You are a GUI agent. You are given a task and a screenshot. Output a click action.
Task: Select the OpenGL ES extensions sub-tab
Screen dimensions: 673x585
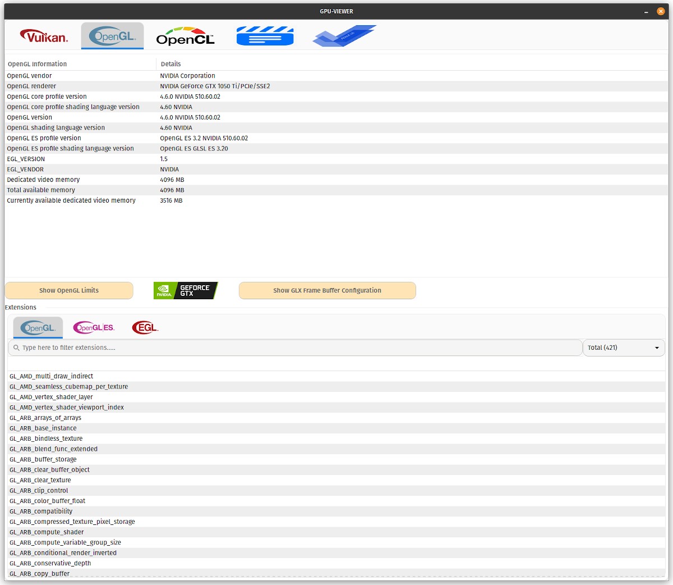click(x=94, y=328)
